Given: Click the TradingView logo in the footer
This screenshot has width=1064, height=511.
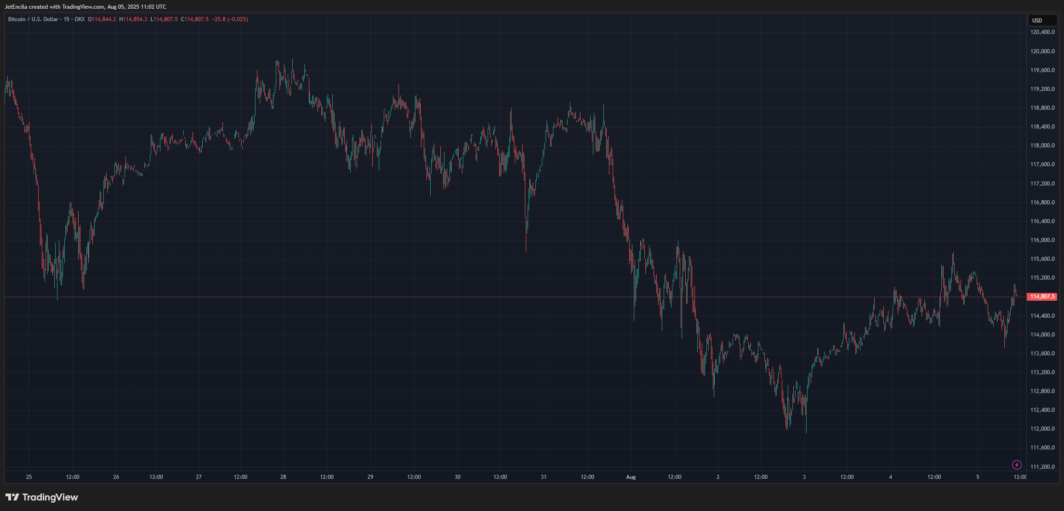Looking at the screenshot, I should point(42,497).
